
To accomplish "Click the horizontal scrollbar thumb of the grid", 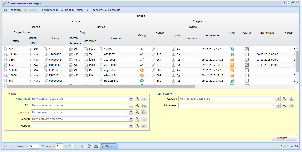I will coord(100,86).
